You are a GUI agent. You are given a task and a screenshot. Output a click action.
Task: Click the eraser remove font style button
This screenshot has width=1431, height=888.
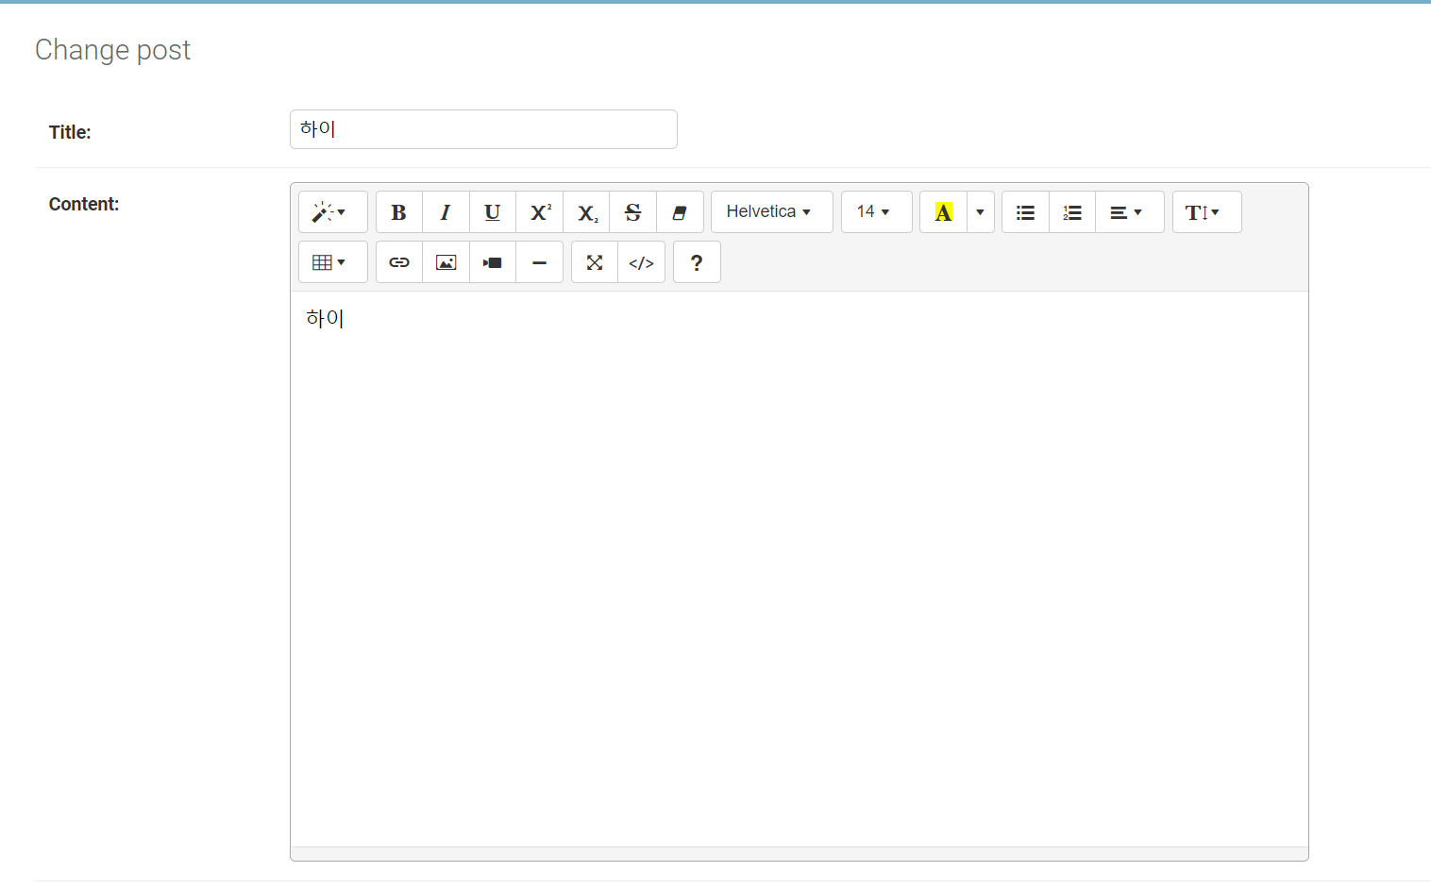(x=680, y=211)
